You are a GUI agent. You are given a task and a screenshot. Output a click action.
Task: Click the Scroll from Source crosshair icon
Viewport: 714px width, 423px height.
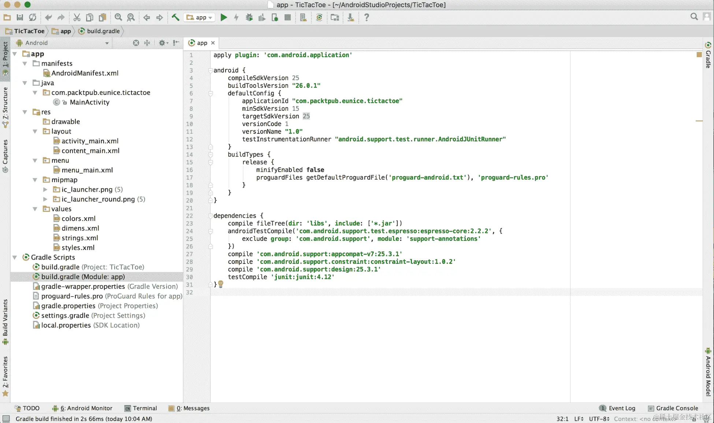click(136, 43)
